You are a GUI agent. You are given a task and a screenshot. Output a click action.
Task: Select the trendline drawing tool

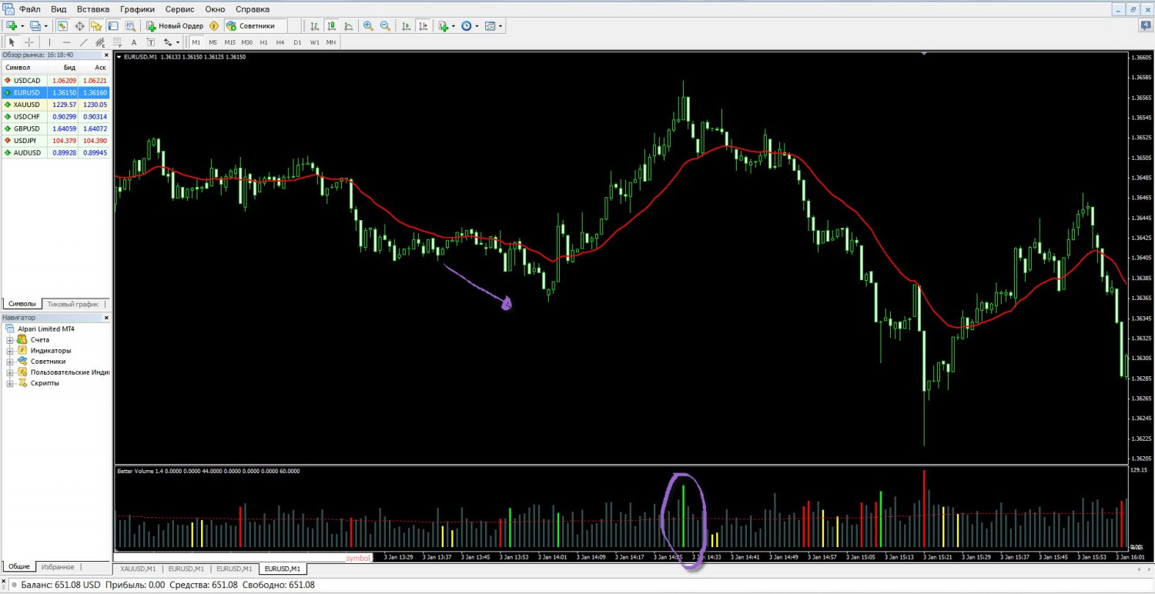click(83, 42)
